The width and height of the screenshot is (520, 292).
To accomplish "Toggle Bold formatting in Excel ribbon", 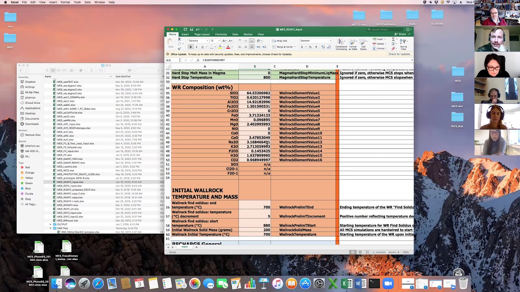I will (x=191, y=47).
